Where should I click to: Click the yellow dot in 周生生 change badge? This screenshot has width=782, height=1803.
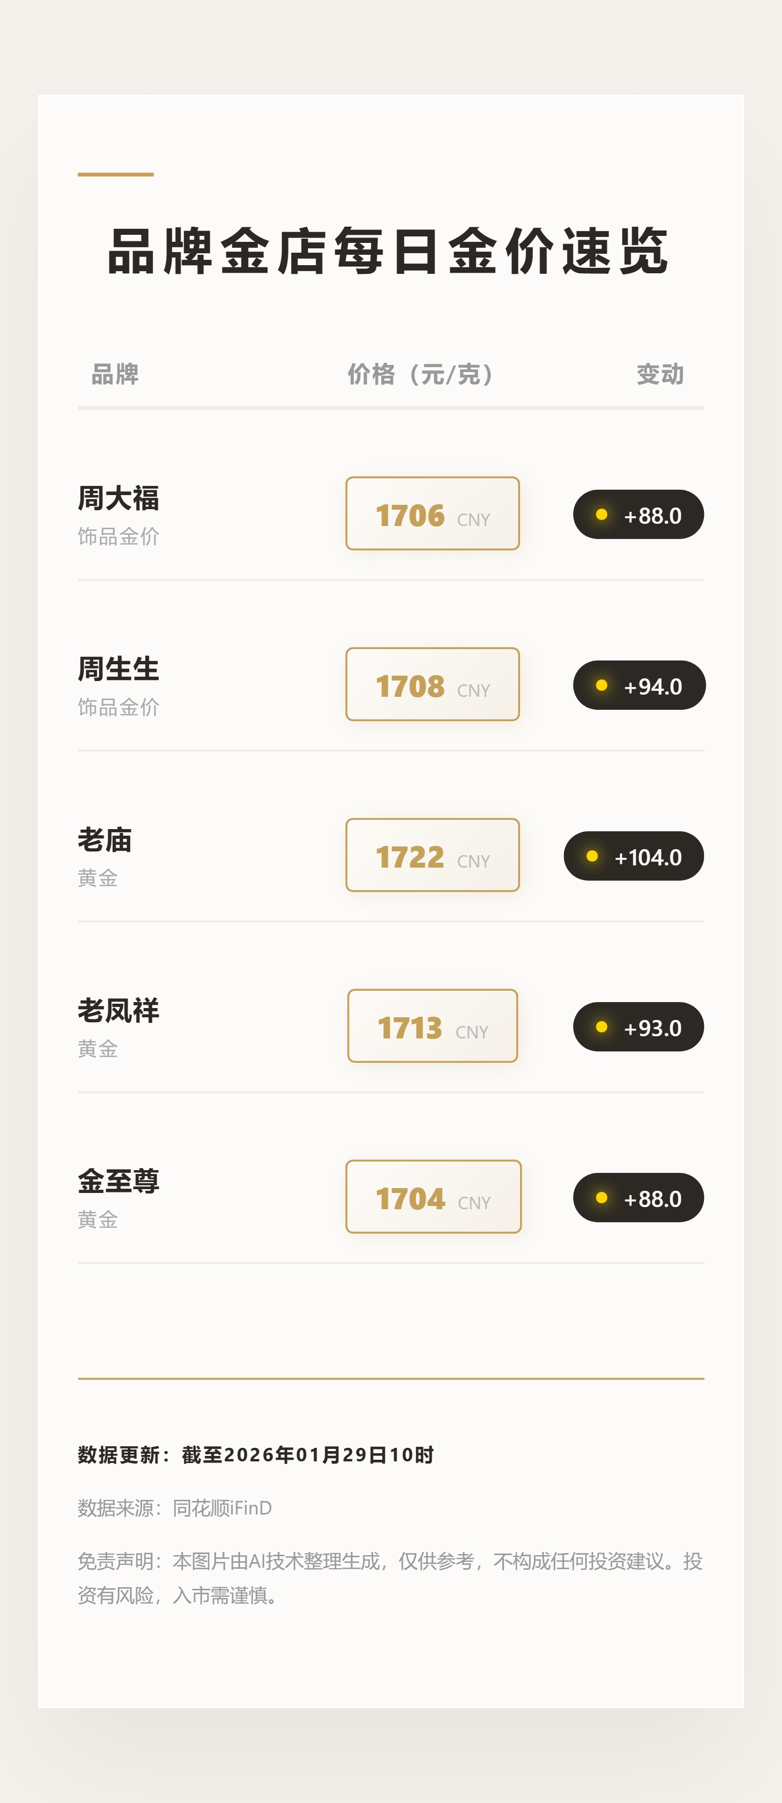point(601,685)
